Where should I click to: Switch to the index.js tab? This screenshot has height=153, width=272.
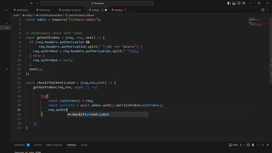tap(118, 10)
